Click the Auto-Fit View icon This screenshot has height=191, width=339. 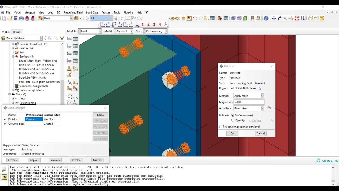coord(297,18)
